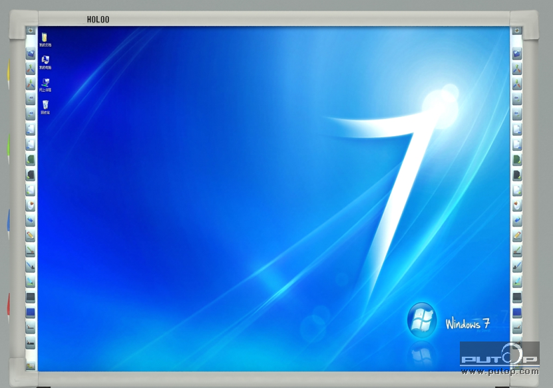Click white page icon below left black page
This screenshot has height=388, width=553.
click(x=31, y=190)
